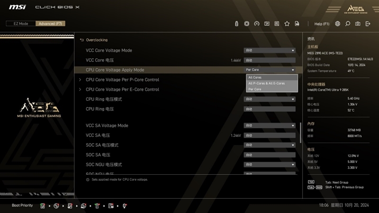Click BIOS version E7E22IMSI.1A14U3 text
The image size is (379, 213).
[x=360, y=59]
